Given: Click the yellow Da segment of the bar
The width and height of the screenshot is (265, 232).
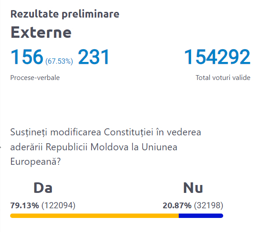Looking at the screenshot, I should tap(94, 216).
